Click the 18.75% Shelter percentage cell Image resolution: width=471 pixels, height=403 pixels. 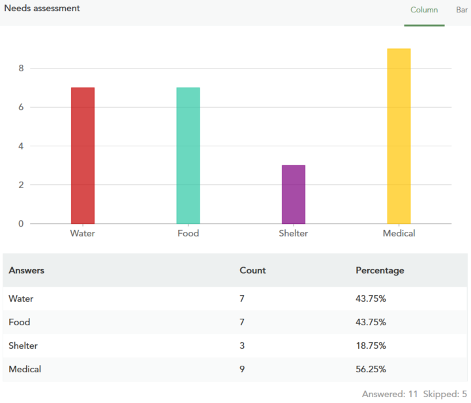click(371, 346)
